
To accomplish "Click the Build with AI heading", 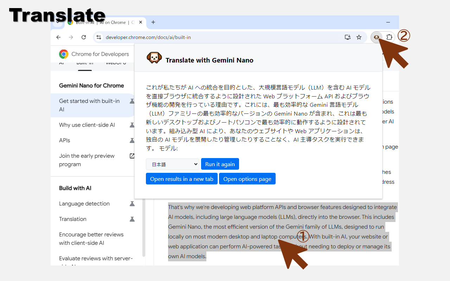I will click(75, 188).
